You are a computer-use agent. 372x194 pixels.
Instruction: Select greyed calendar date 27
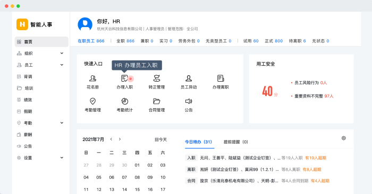pyautogui.click(x=86, y=165)
